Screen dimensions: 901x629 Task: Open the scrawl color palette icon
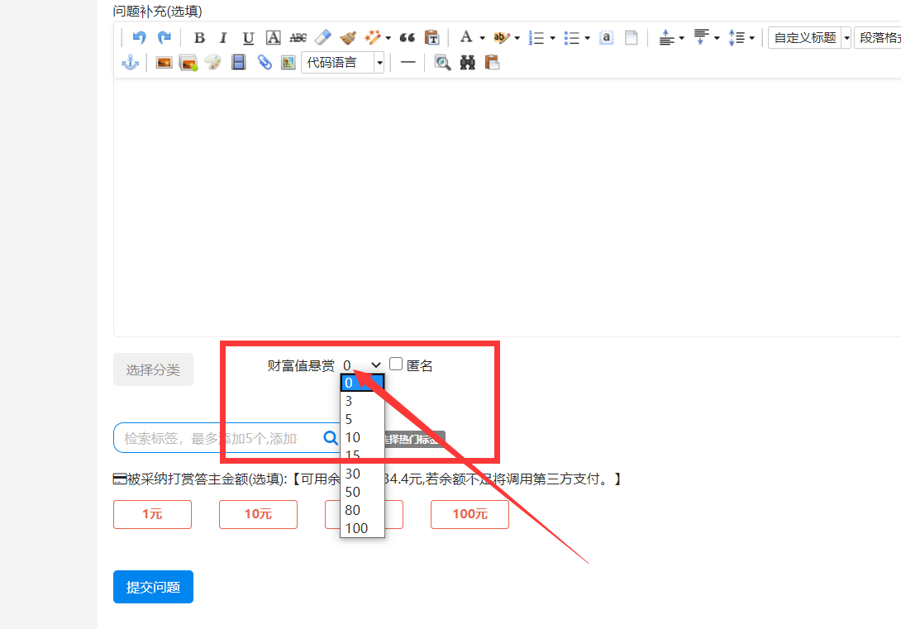(213, 63)
